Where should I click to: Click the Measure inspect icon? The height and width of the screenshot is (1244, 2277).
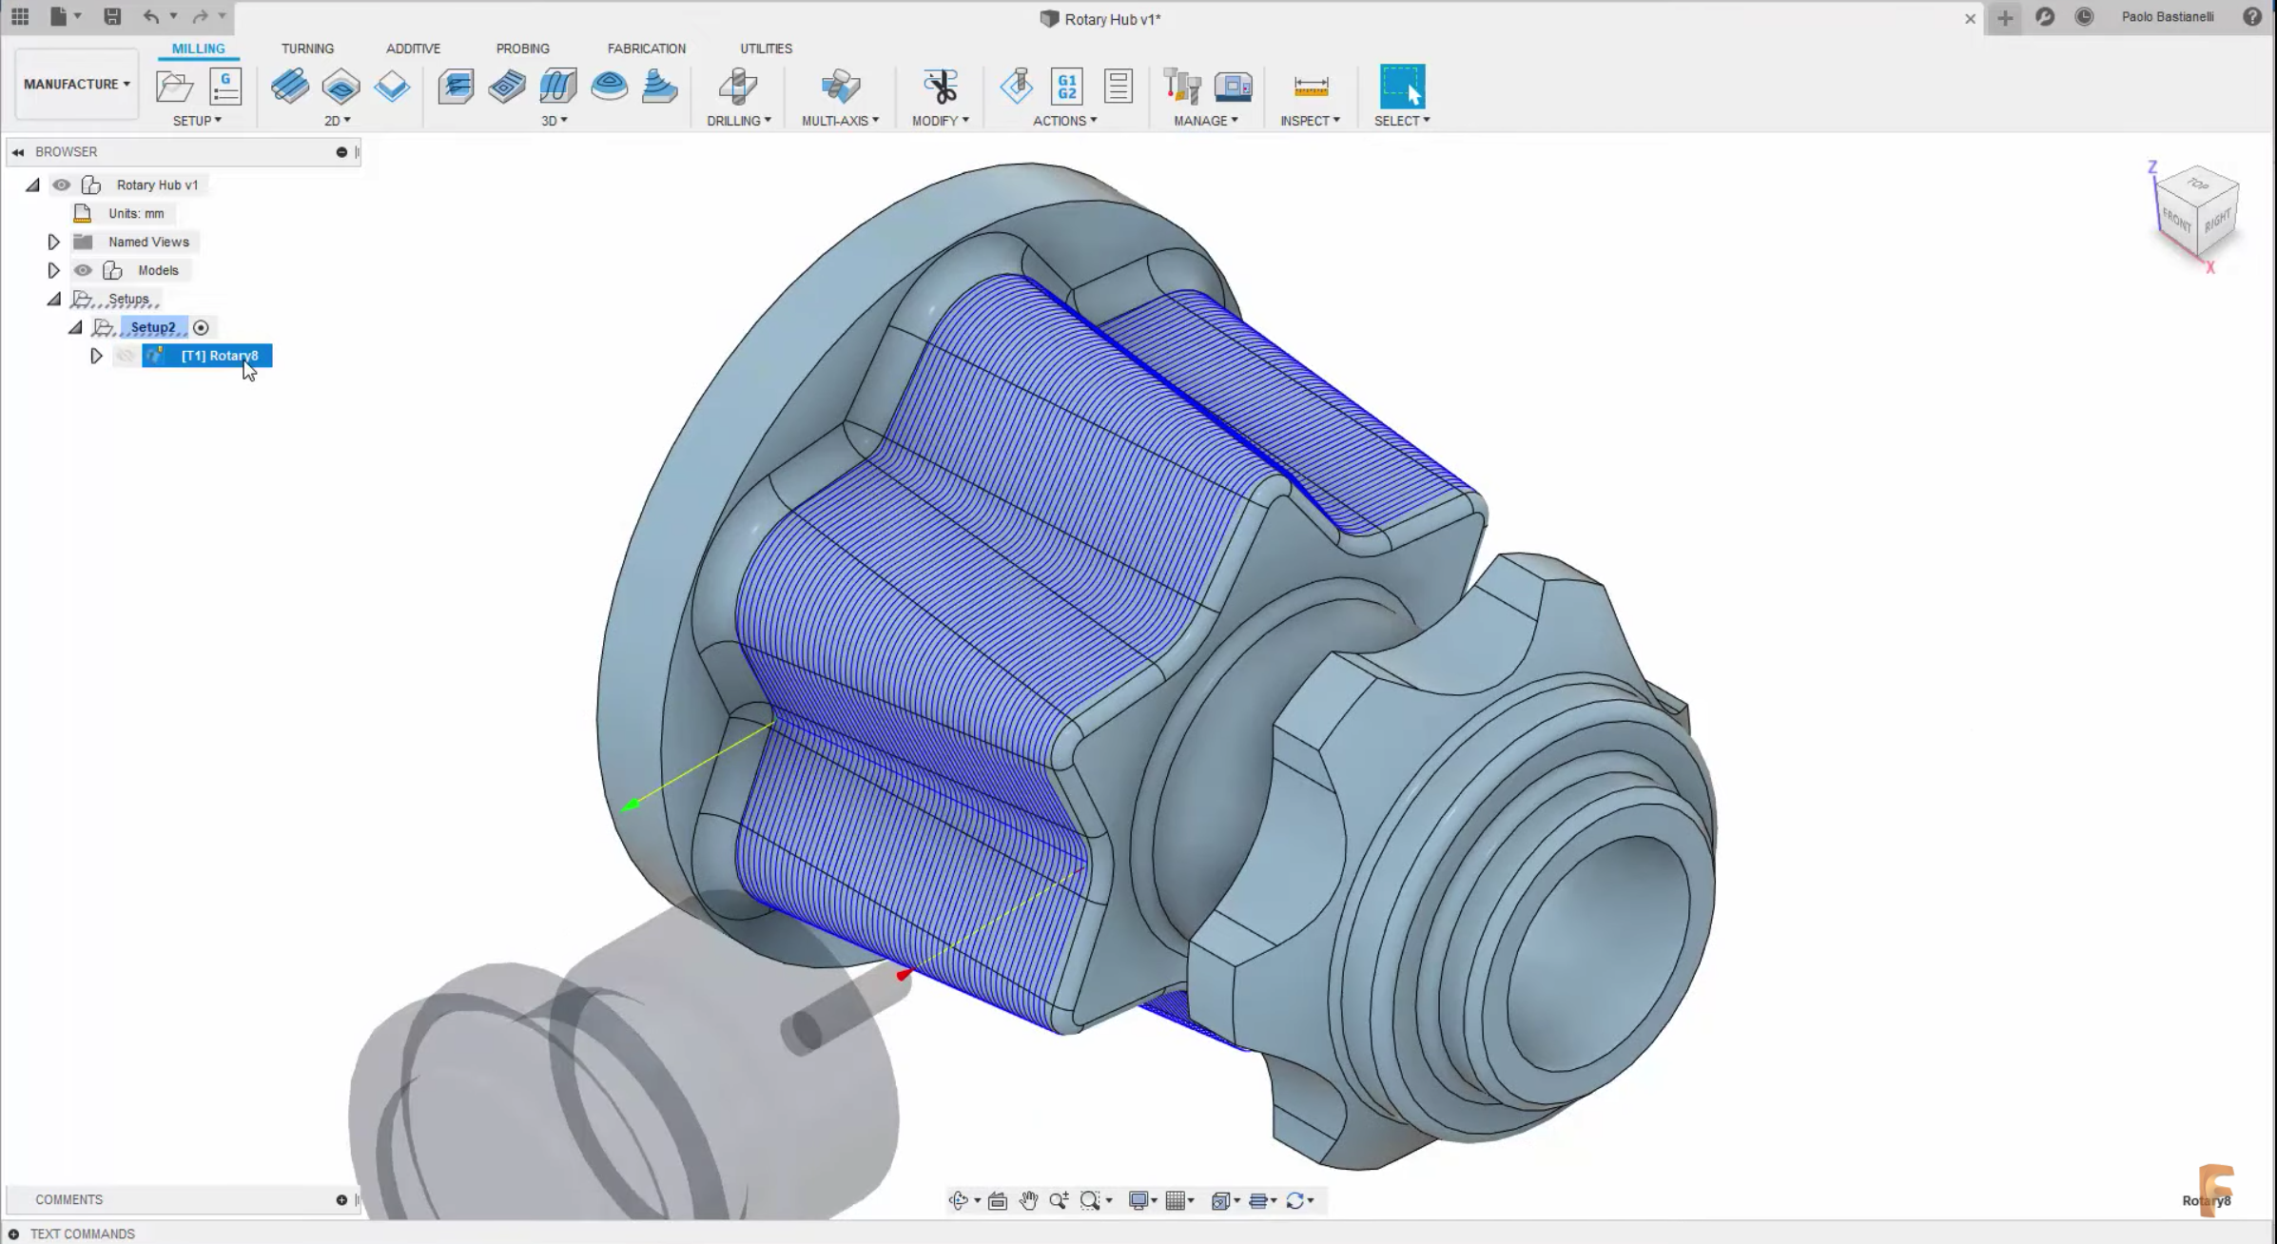point(1310,87)
